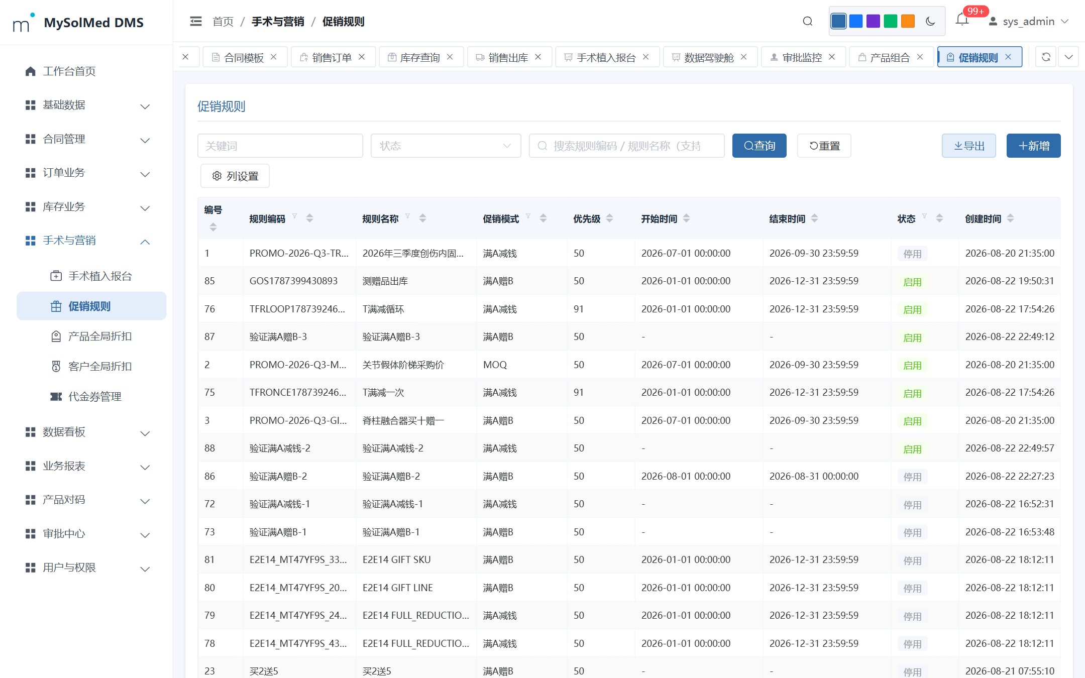The width and height of the screenshot is (1085, 678).
Task: Select the dark blue theme swatch
Action: (x=838, y=21)
